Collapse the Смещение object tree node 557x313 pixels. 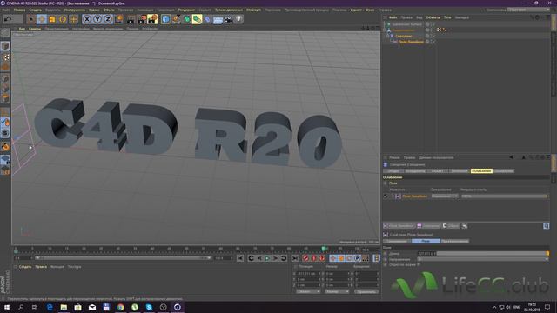[x=387, y=36]
